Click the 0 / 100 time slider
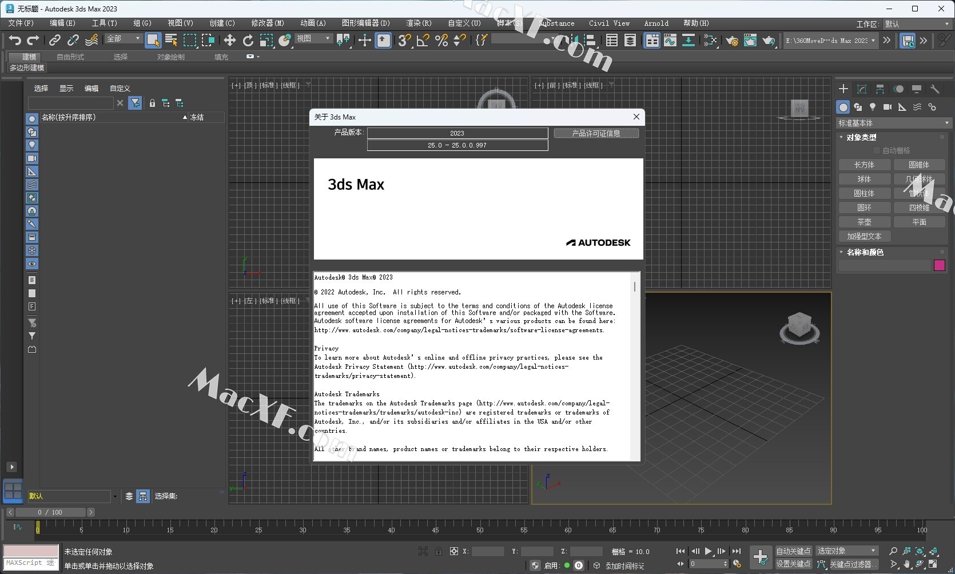The image size is (955, 574). (50, 512)
